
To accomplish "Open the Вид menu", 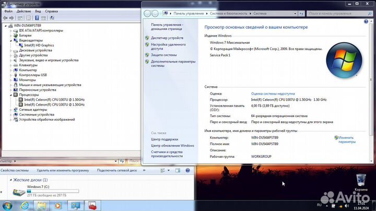I will tap(38, 11).
